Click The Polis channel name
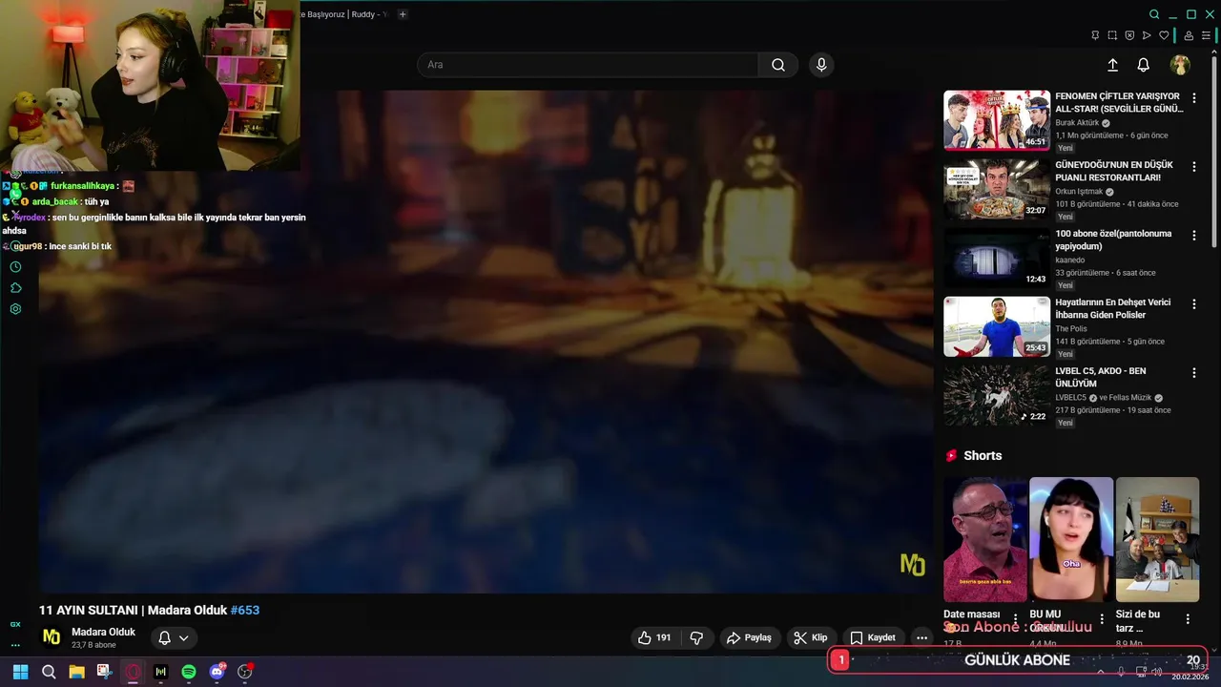The height and width of the screenshot is (687, 1221). point(1070,329)
